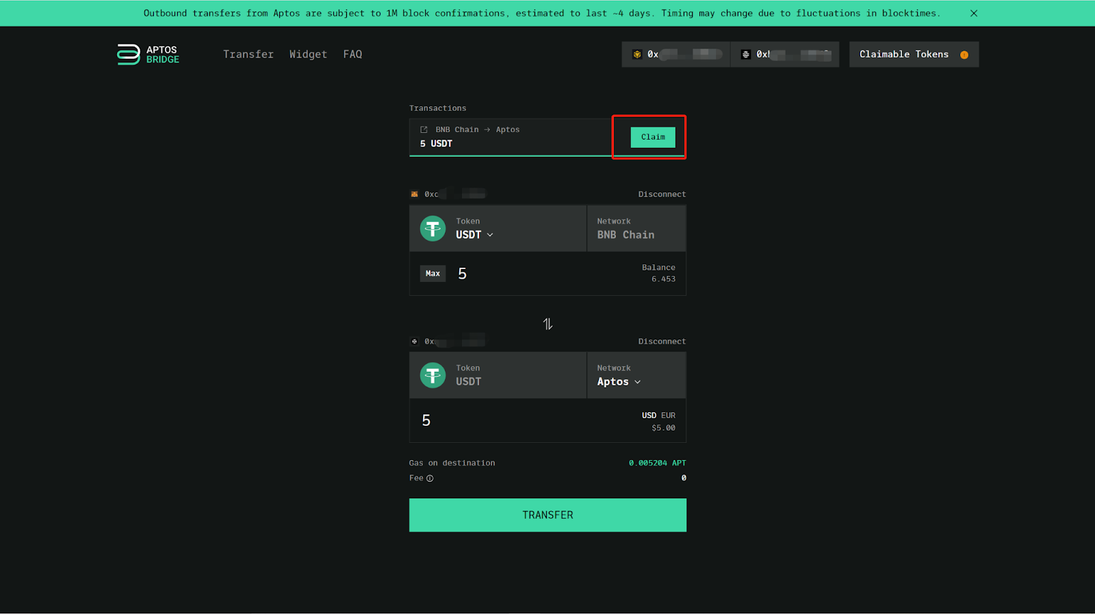Click the 0.005204 APT gas value
The image size is (1095, 614).
pyautogui.click(x=657, y=463)
